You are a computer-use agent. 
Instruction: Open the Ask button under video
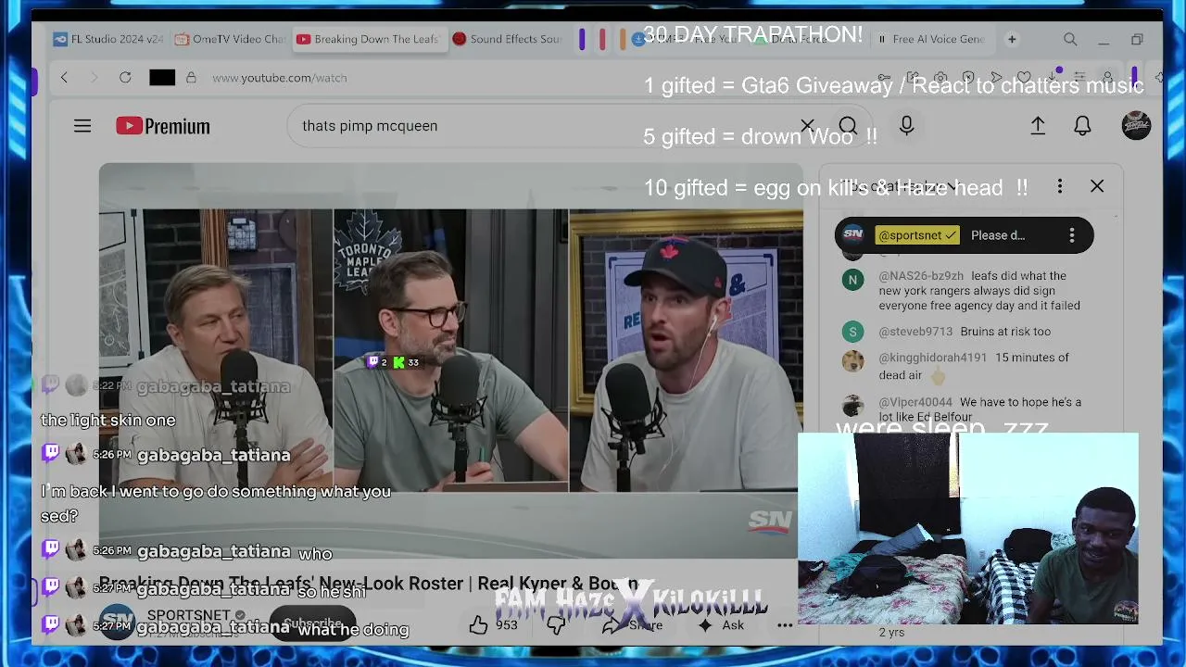tap(721, 625)
